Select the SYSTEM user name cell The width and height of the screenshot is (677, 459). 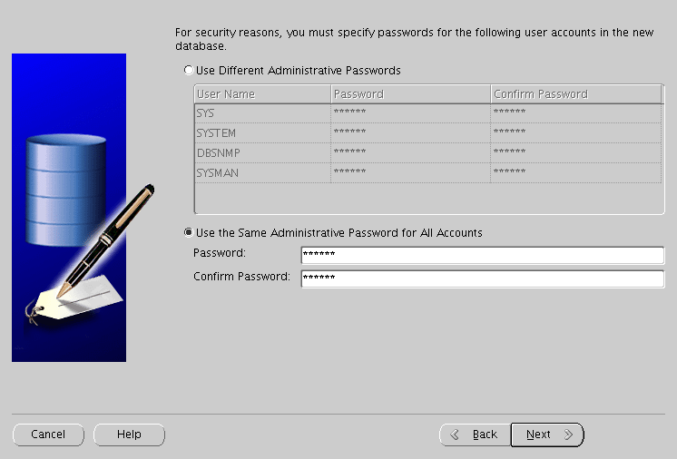pos(262,132)
